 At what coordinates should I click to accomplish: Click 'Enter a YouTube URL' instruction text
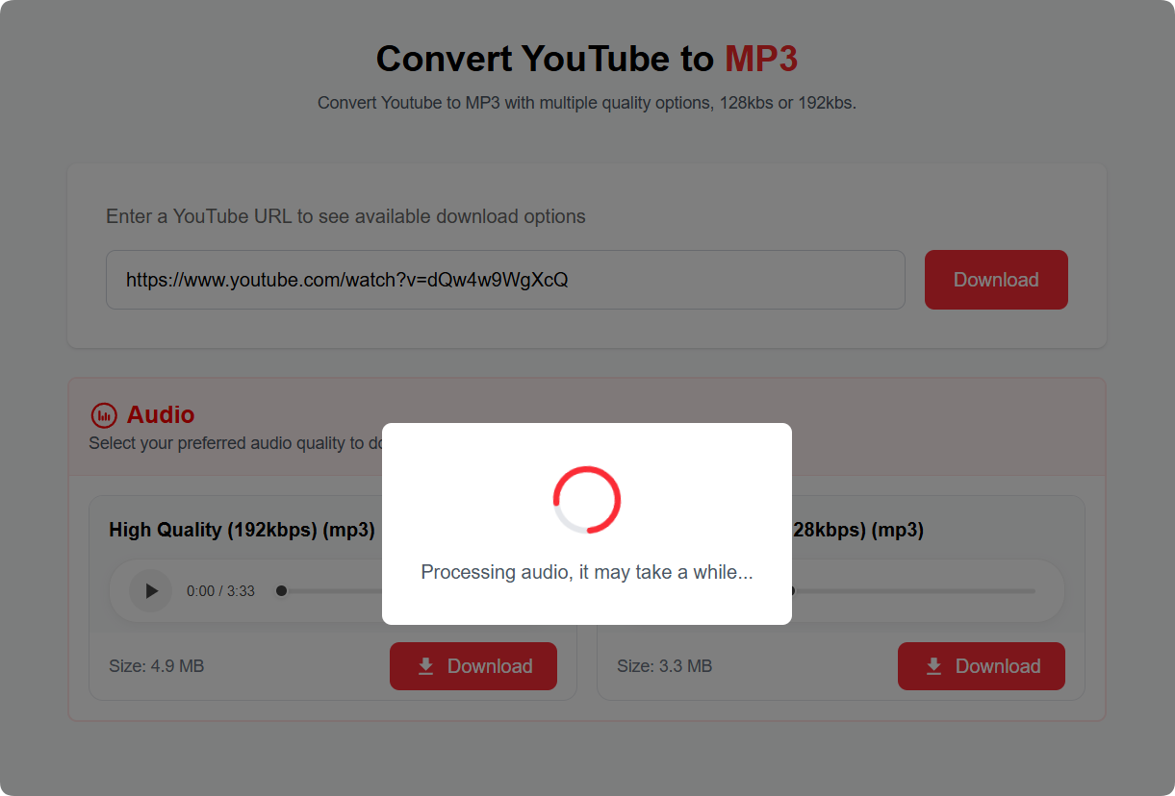pyautogui.click(x=345, y=216)
